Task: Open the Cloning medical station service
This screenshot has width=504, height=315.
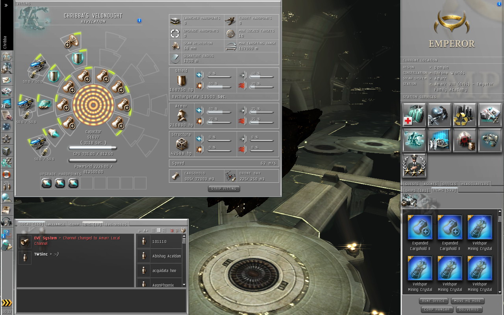Action: coord(414,115)
